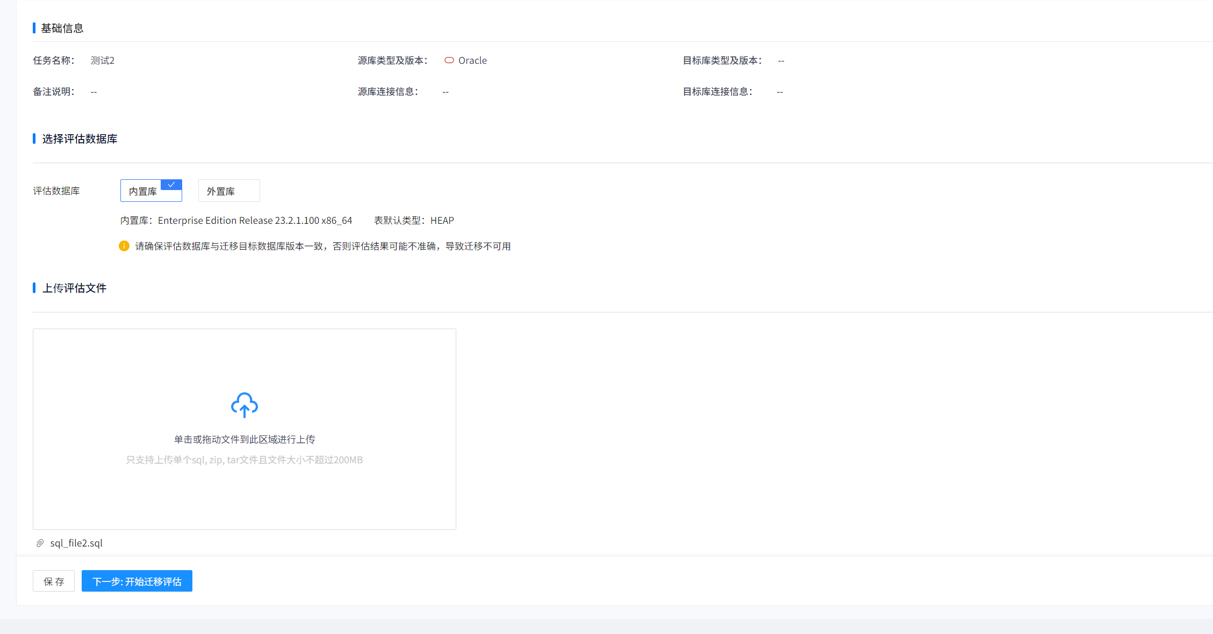Click 下一步: 开始迁移评估 button
1213x634 pixels.
[x=137, y=581]
